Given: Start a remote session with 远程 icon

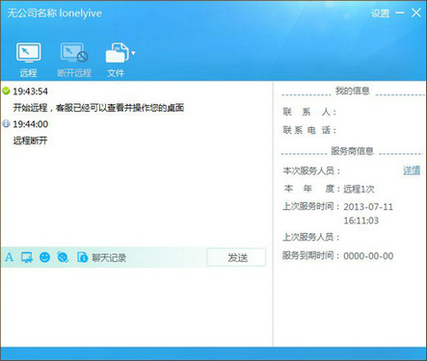Looking at the screenshot, I should [28, 53].
